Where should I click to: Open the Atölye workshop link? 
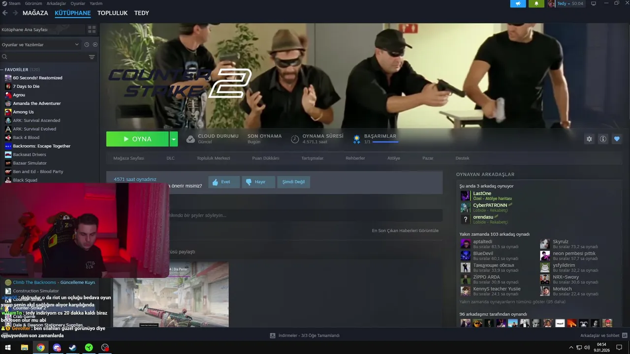point(394,158)
